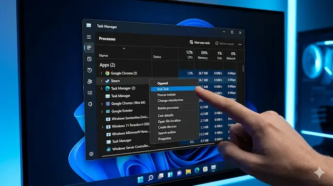Open App history via the sidebar clock icon
Screen dimensions: 333x186
pyautogui.click(x=90, y=70)
